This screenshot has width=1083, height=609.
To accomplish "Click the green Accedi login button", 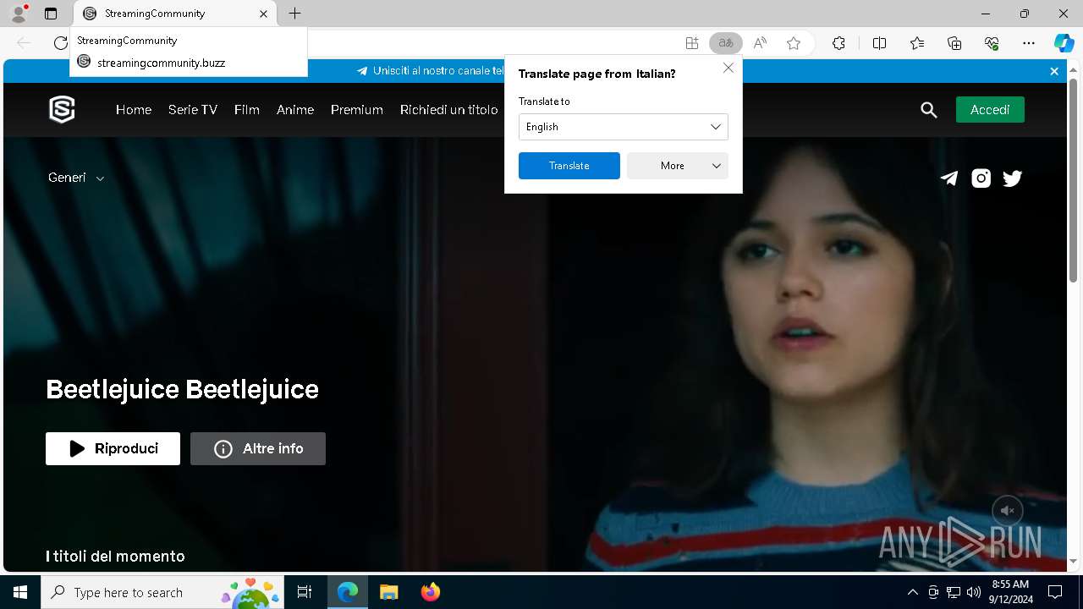I will (990, 110).
